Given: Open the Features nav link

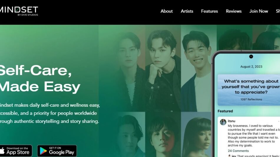Looking at the screenshot, I should pyautogui.click(x=209, y=11).
